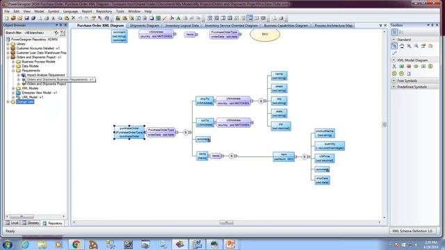The image size is (445, 250).
Task: Click the red pencil line icon in toolbar
Action: coord(165,18)
